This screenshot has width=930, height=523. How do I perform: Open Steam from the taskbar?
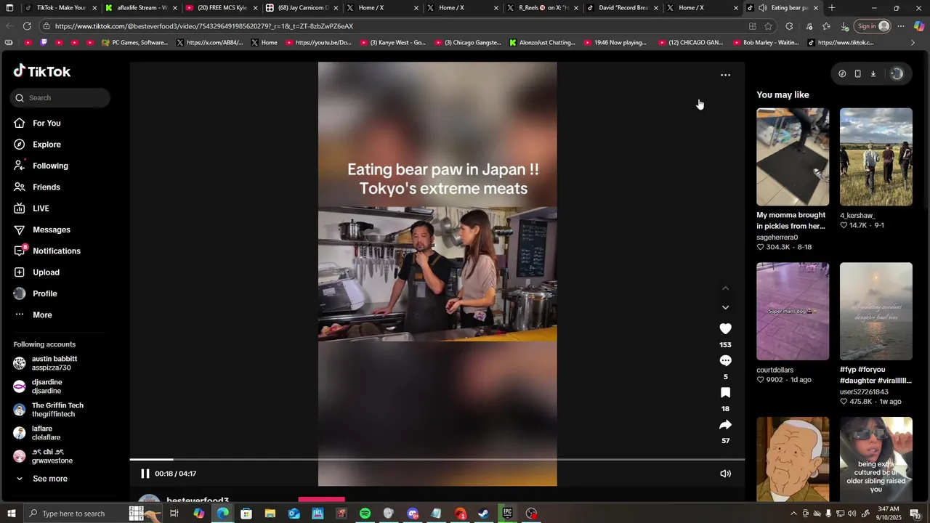[x=484, y=514]
